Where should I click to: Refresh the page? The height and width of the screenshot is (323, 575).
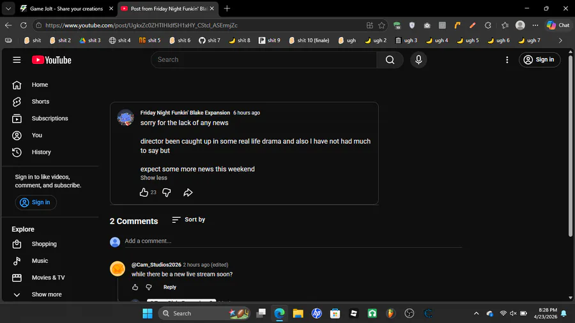24,26
